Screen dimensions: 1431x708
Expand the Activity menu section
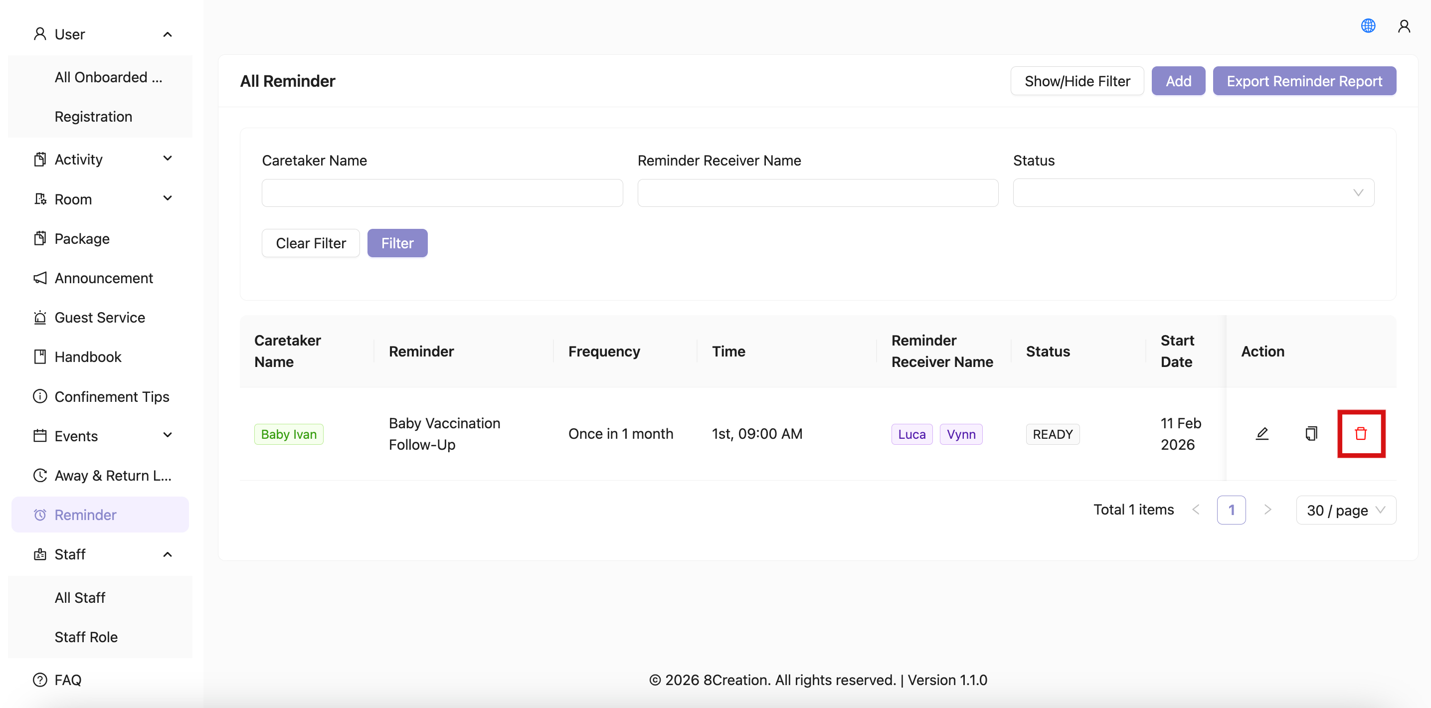pos(167,159)
